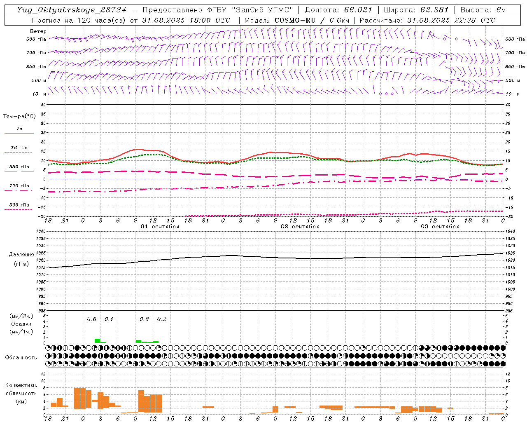Click the station name Yug_Oktyabrskoye_23734

71,10
